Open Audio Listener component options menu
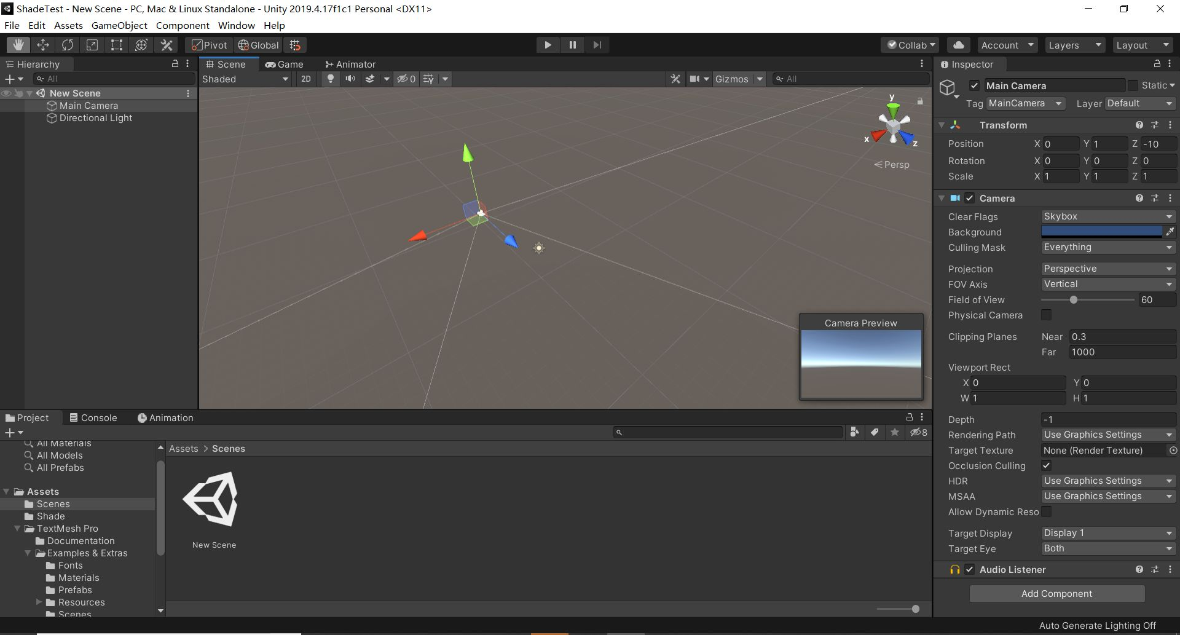1180x635 pixels. click(x=1170, y=569)
